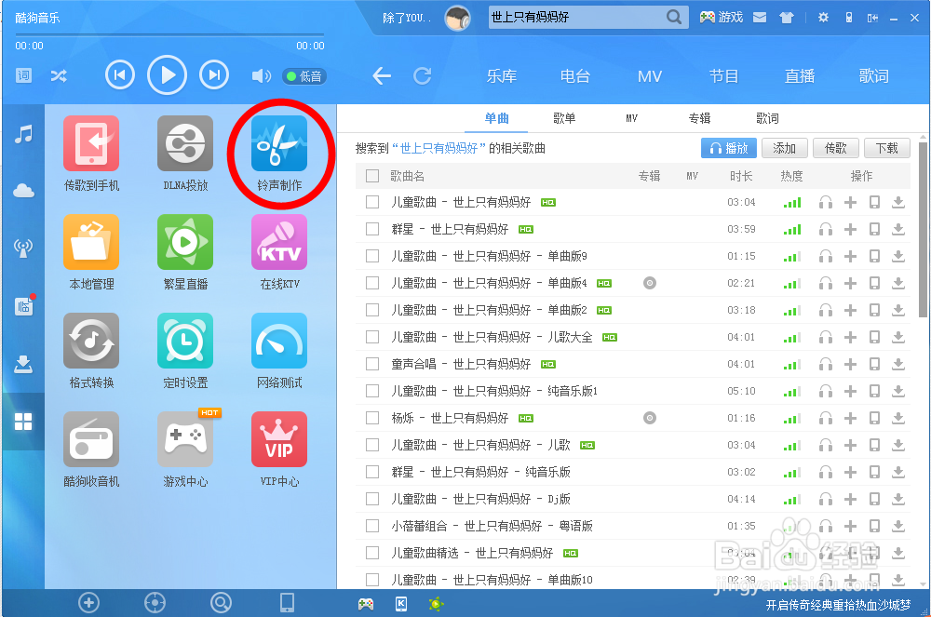This screenshot has width=931, height=617.
Task: Check the 纯音乐版1 song row
Action: [x=372, y=391]
